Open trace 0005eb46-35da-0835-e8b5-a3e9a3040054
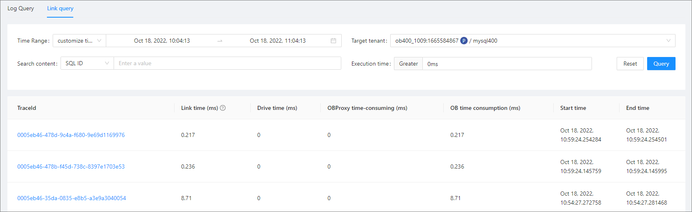The image size is (692, 212). [72, 198]
